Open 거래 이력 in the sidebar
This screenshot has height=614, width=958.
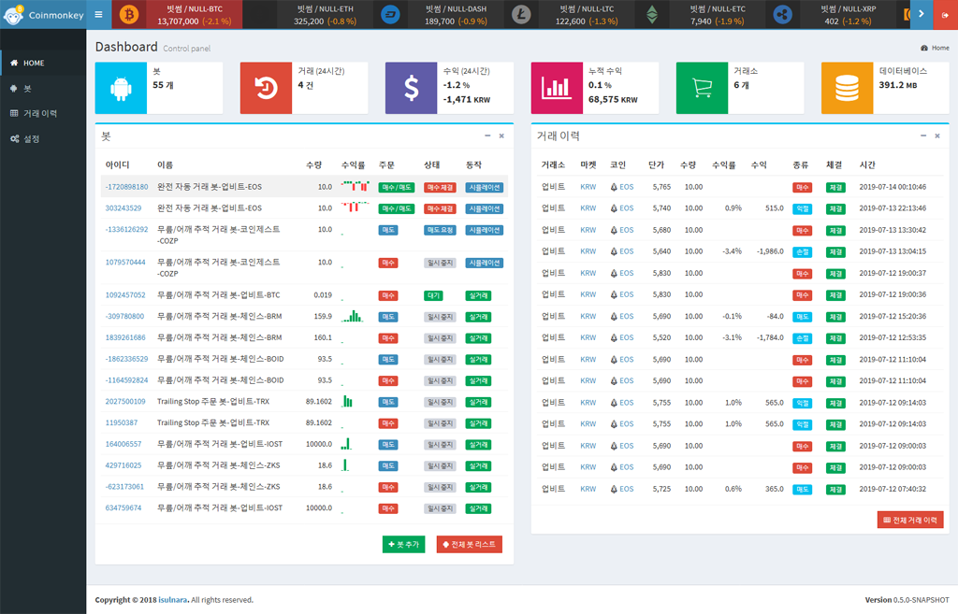pos(43,113)
